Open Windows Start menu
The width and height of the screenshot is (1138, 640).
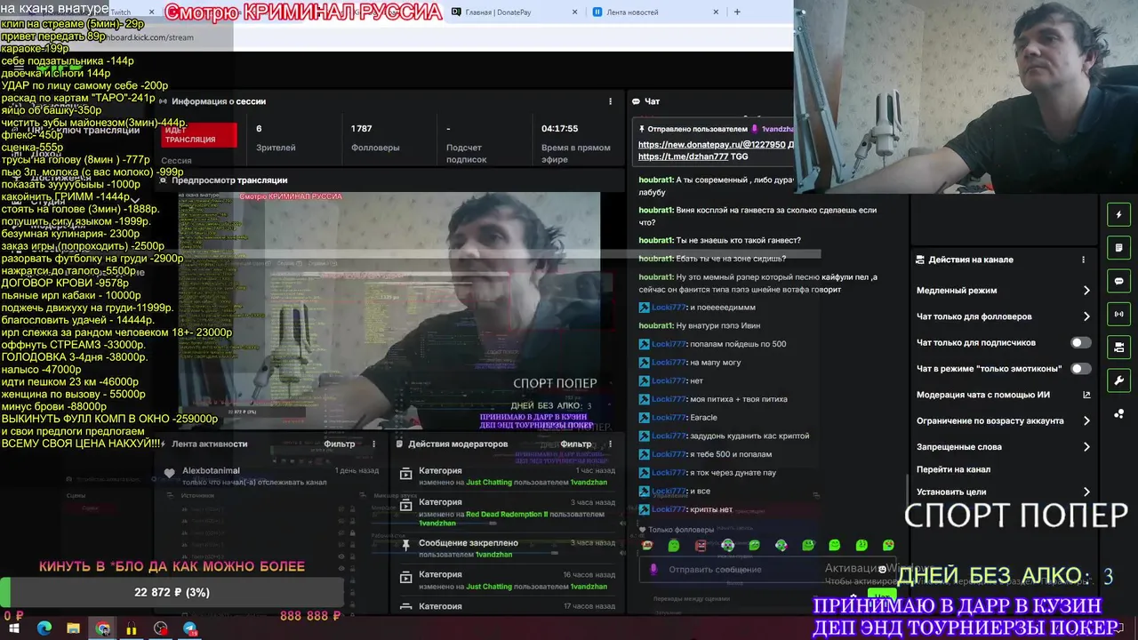15,628
